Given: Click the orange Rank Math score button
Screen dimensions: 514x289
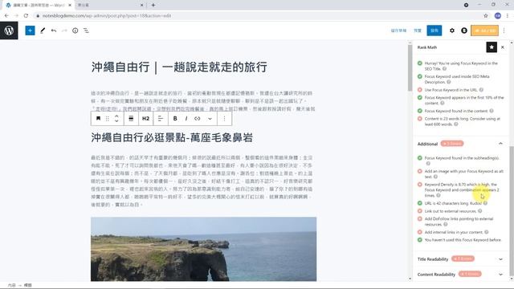Looking at the screenshot, I should [x=484, y=31].
